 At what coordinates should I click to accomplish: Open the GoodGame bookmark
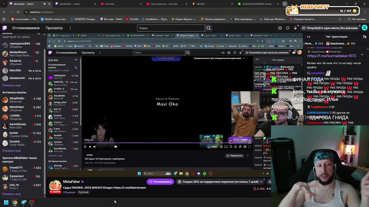[155, 19]
